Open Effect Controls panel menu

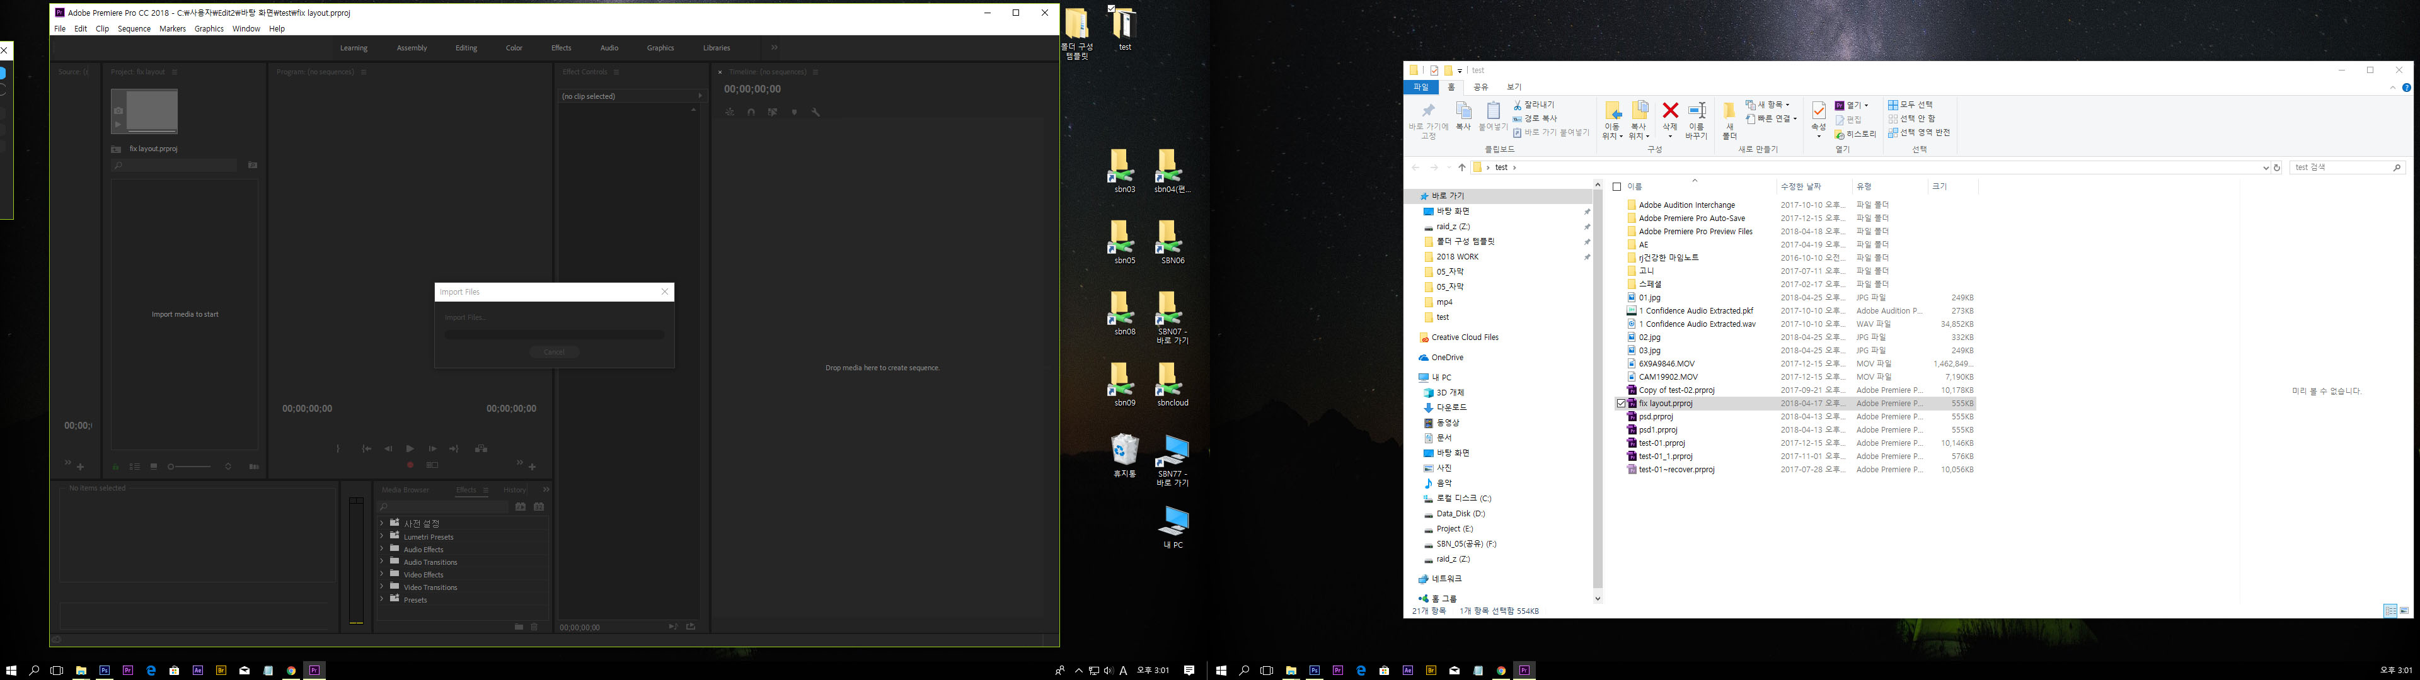pos(616,71)
